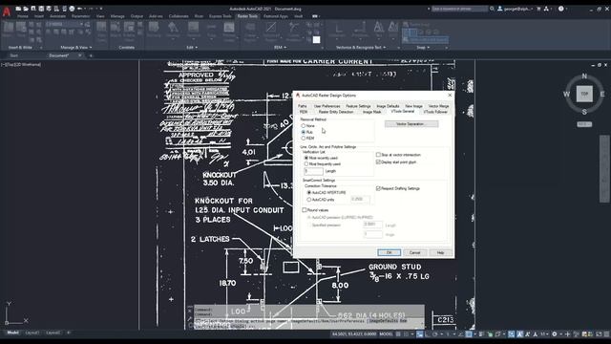Close the Document* file tab
611x344 pixels.
click(x=80, y=55)
